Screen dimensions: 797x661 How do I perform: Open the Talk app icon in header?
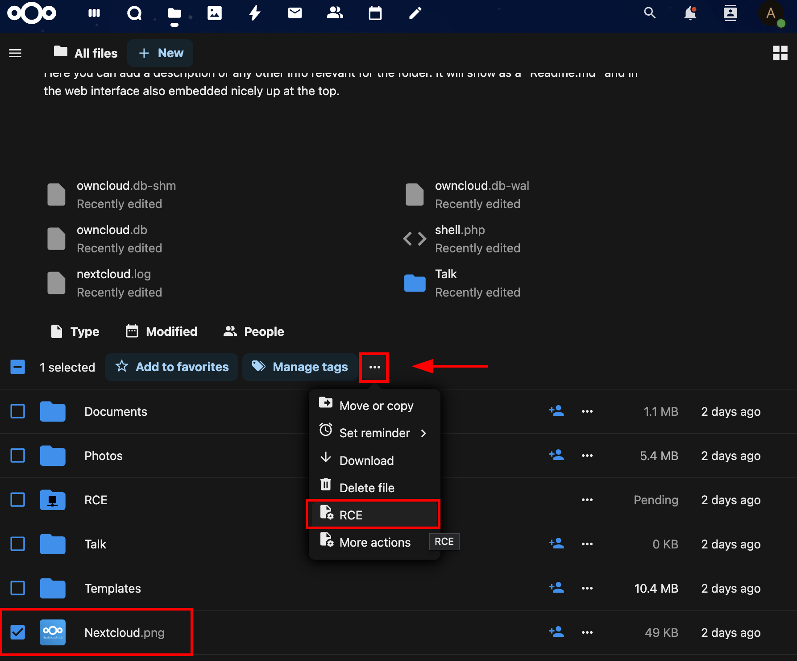134,13
